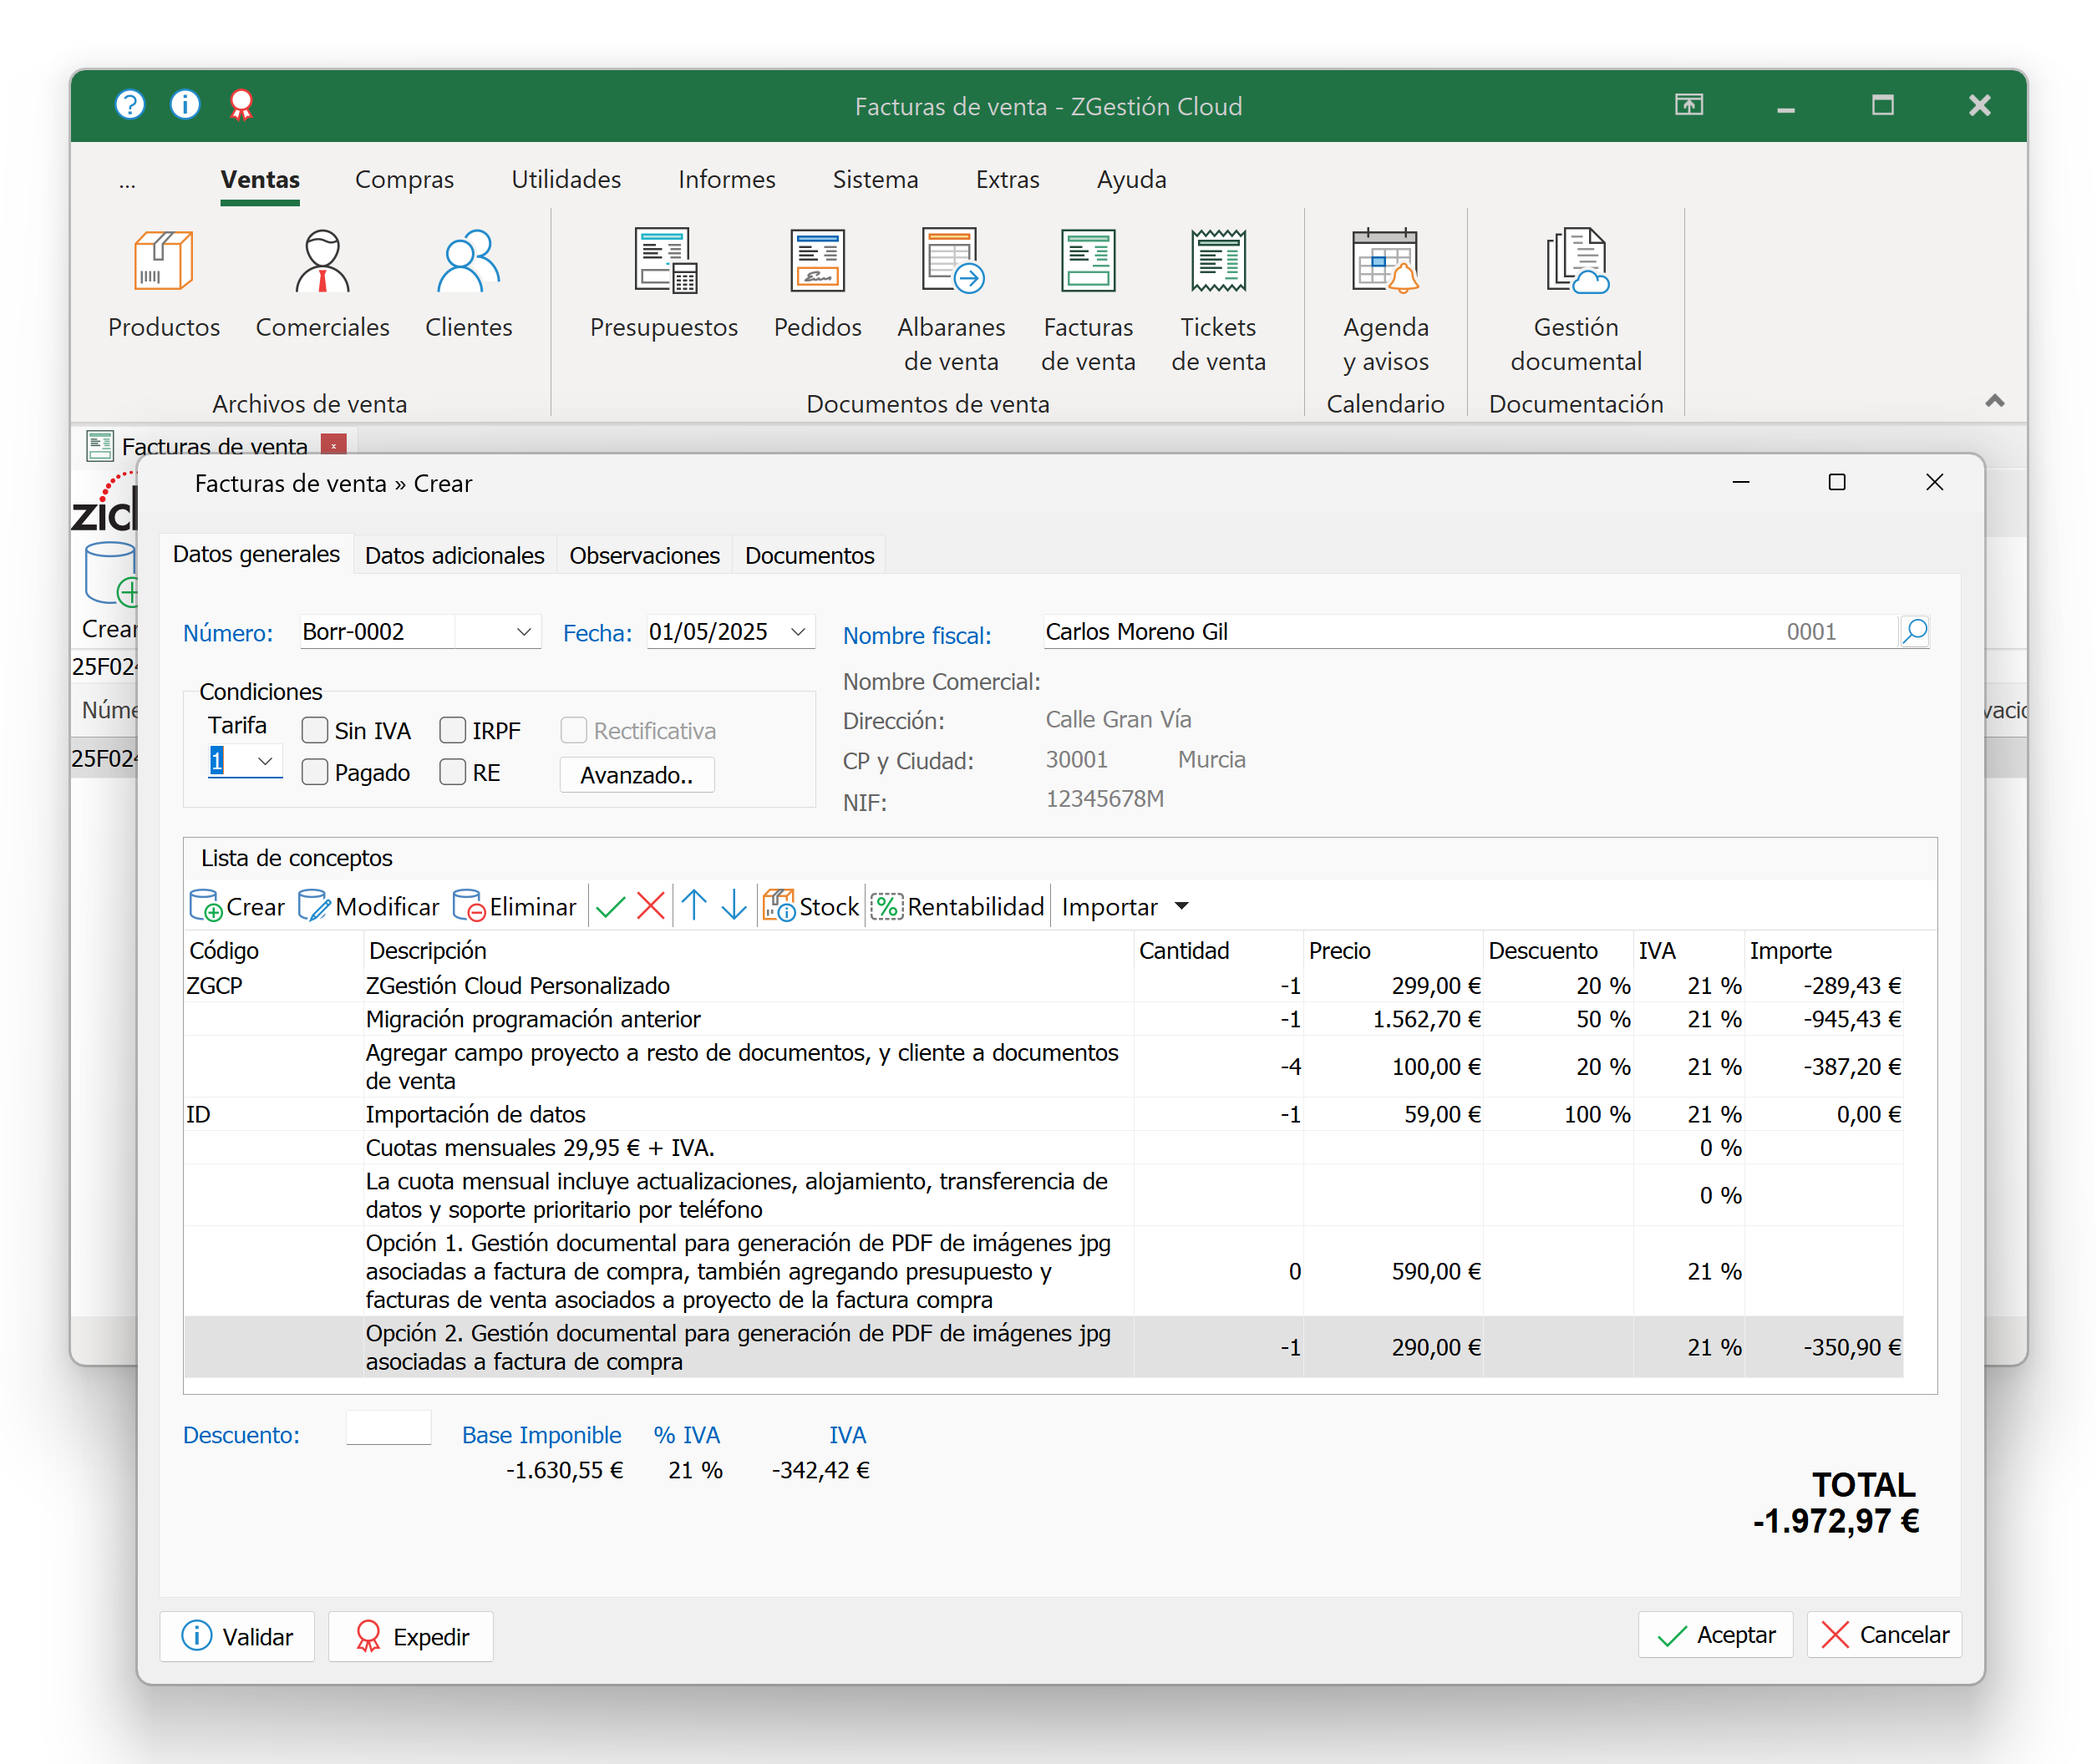
Task: Open Pedidos in the ribbon
Action: (817, 284)
